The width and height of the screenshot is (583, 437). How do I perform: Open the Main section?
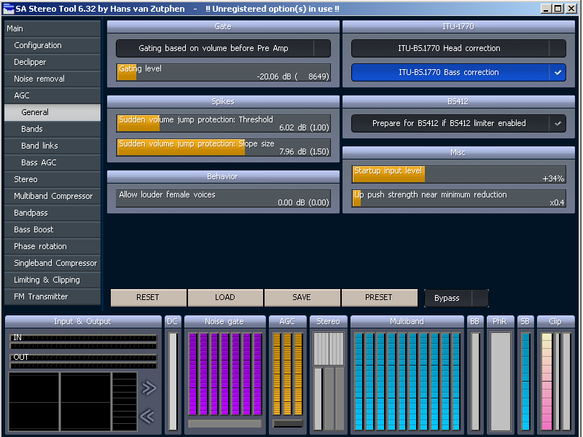click(x=52, y=28)
